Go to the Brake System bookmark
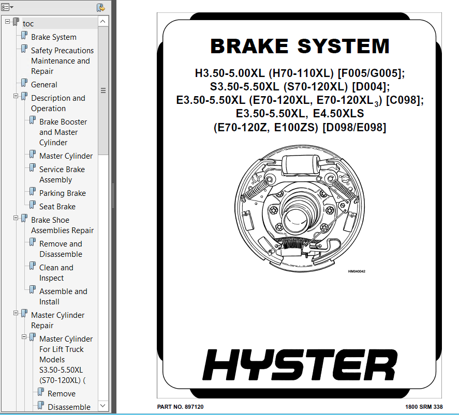 (x=54, y=37)
